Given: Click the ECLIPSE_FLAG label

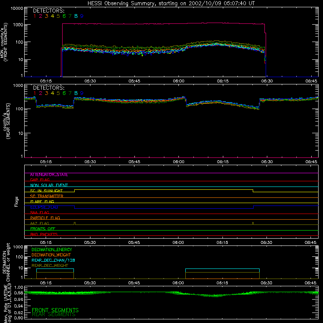Looking at the screenshot, I should pyautogui.click(x=44, y=207).
